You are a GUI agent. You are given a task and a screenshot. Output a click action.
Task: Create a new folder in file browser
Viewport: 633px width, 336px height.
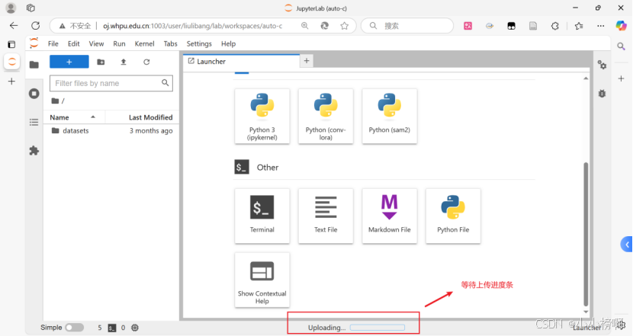[101, 62]
